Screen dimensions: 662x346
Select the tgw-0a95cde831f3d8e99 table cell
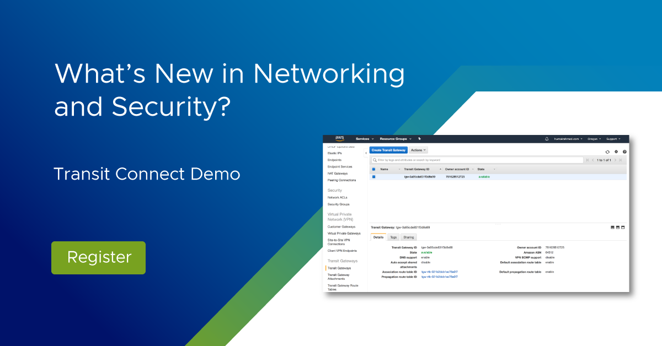point(420,177)
